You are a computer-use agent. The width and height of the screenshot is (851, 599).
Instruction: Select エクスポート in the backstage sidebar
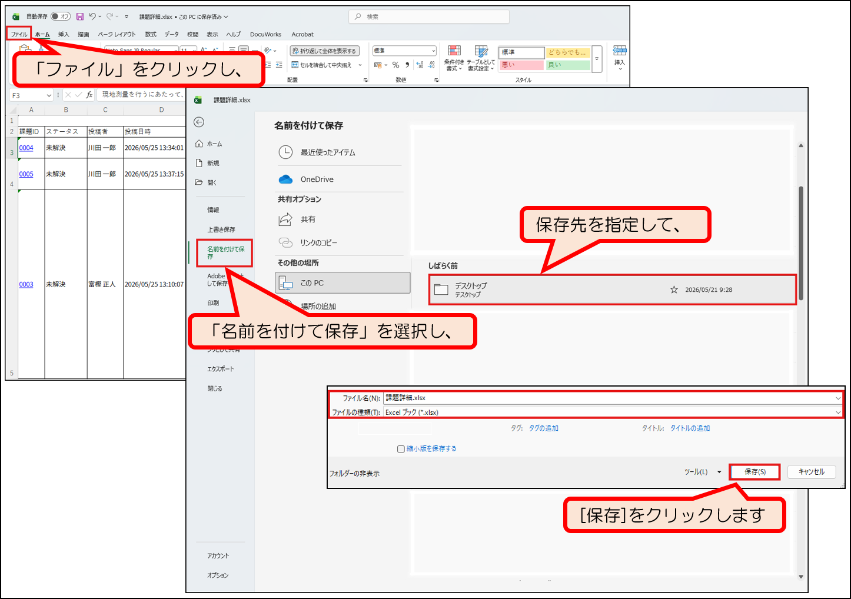(220, 369)
